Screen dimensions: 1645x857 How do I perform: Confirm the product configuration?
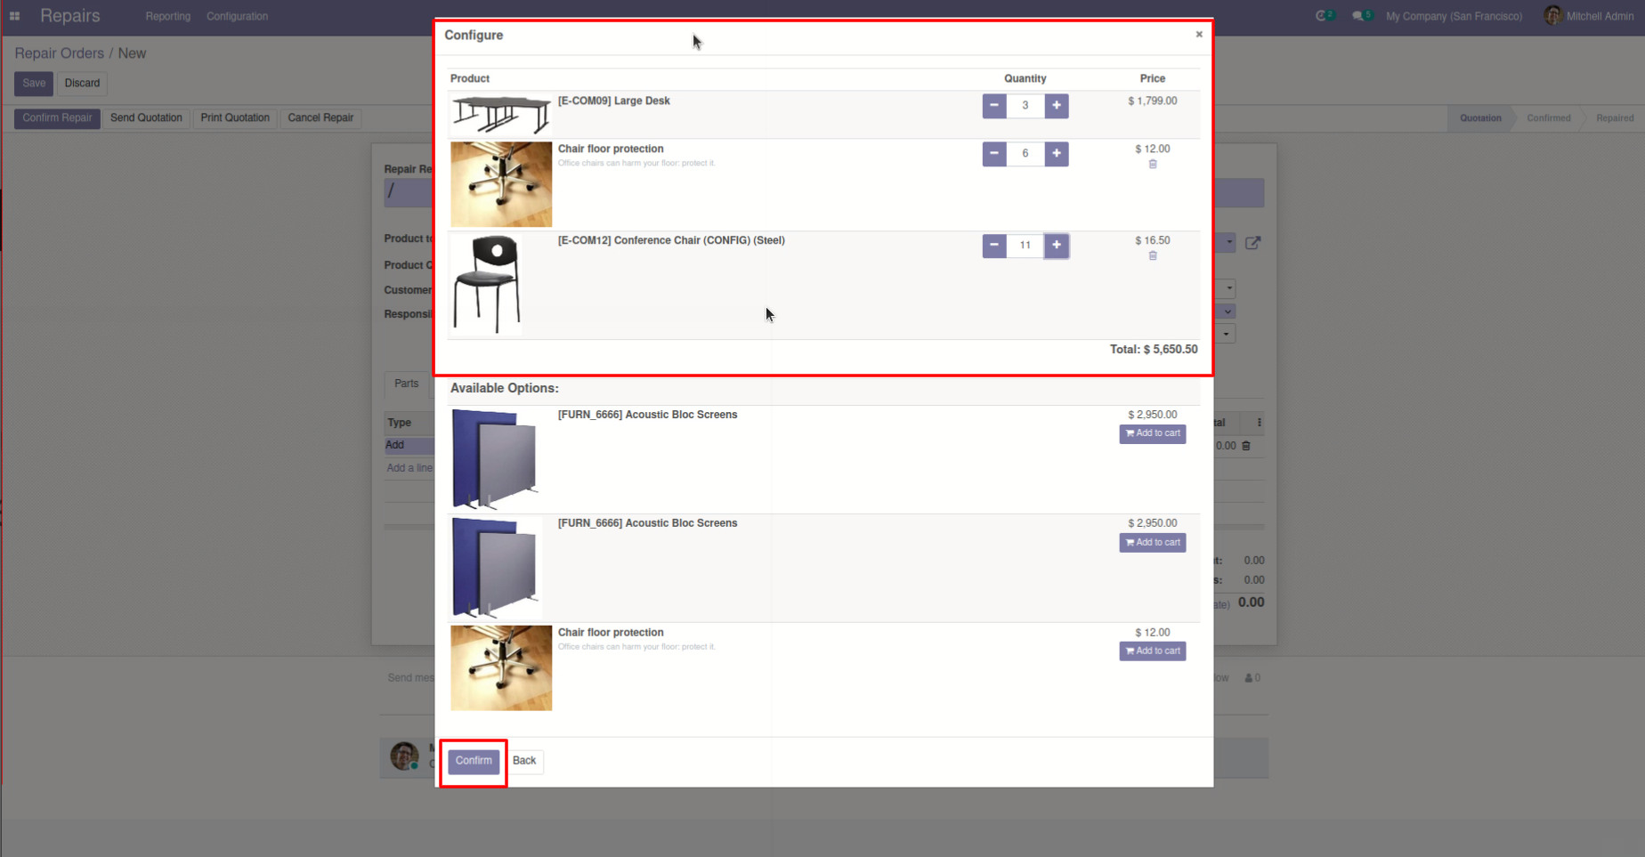pyautogui.click(x=474, y=761)
